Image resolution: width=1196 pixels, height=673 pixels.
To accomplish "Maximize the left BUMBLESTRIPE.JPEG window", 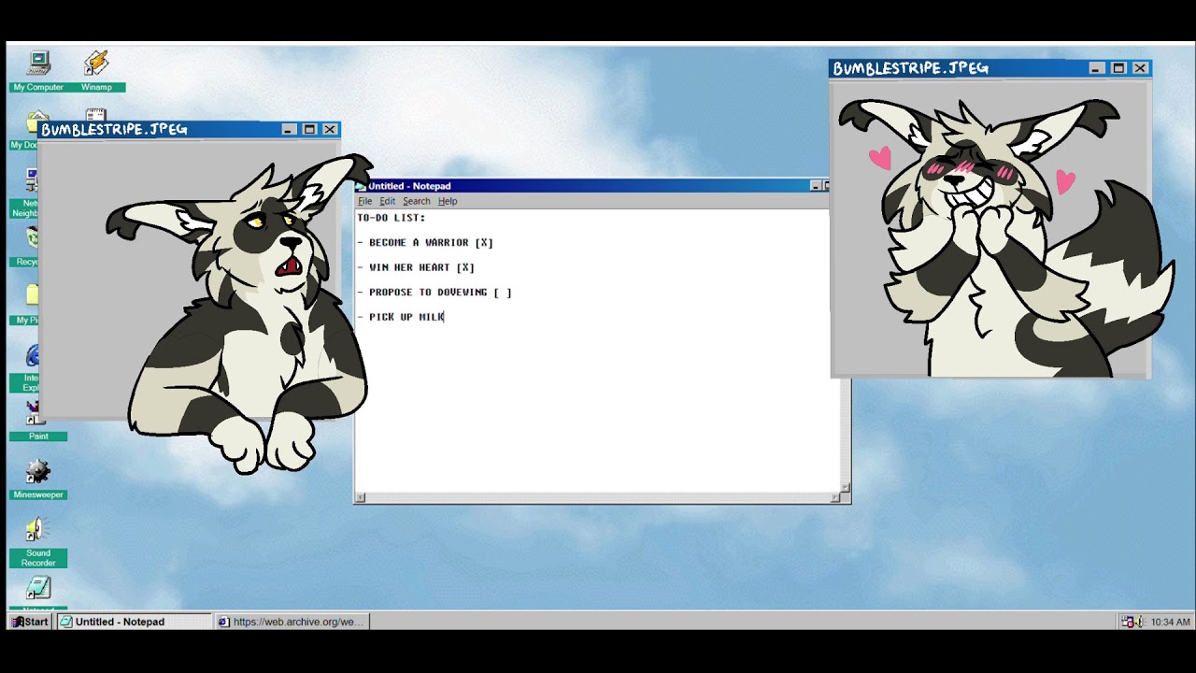I will pyautogui.click(x=309, y=129).
